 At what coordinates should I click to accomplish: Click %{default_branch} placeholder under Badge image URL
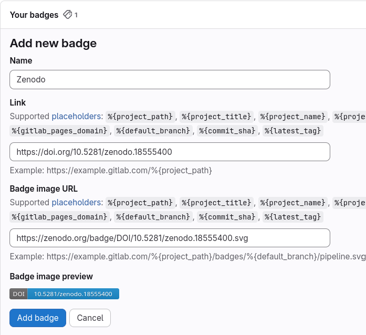(x=153, y=217)
